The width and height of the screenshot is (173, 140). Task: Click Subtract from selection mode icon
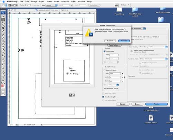pos(14,5)
